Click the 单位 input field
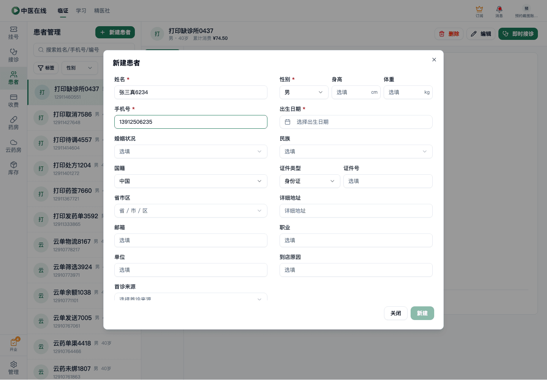Screen dimensions: 547x380 191,270
